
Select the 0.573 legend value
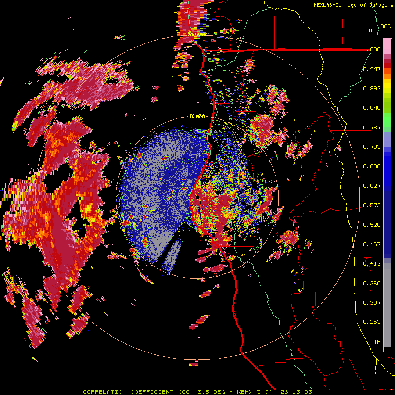[x=372, y=205]
